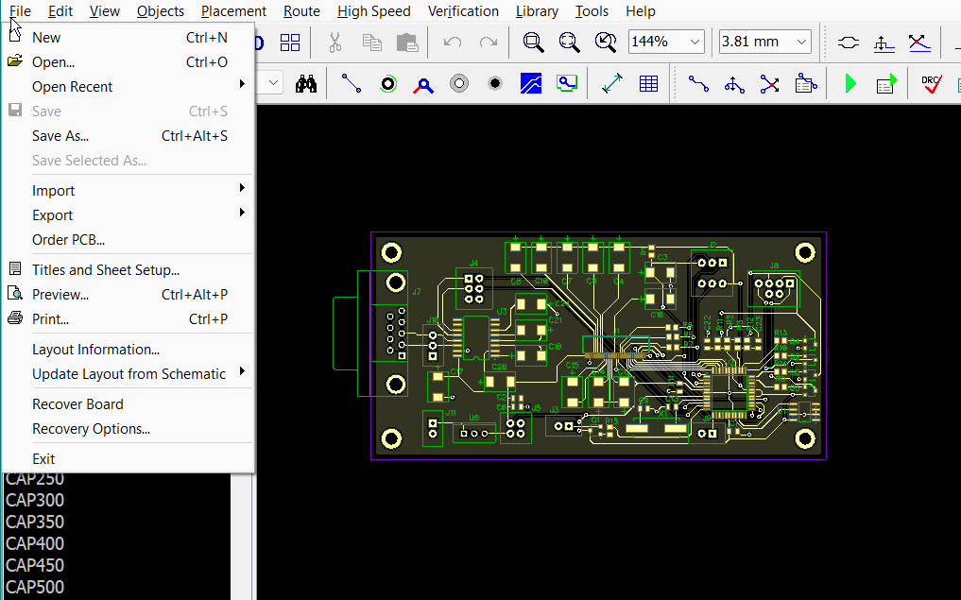Screen dimensions: 961x600
Task: Select Recover Board entry
Action: click(x=128, y=403)
